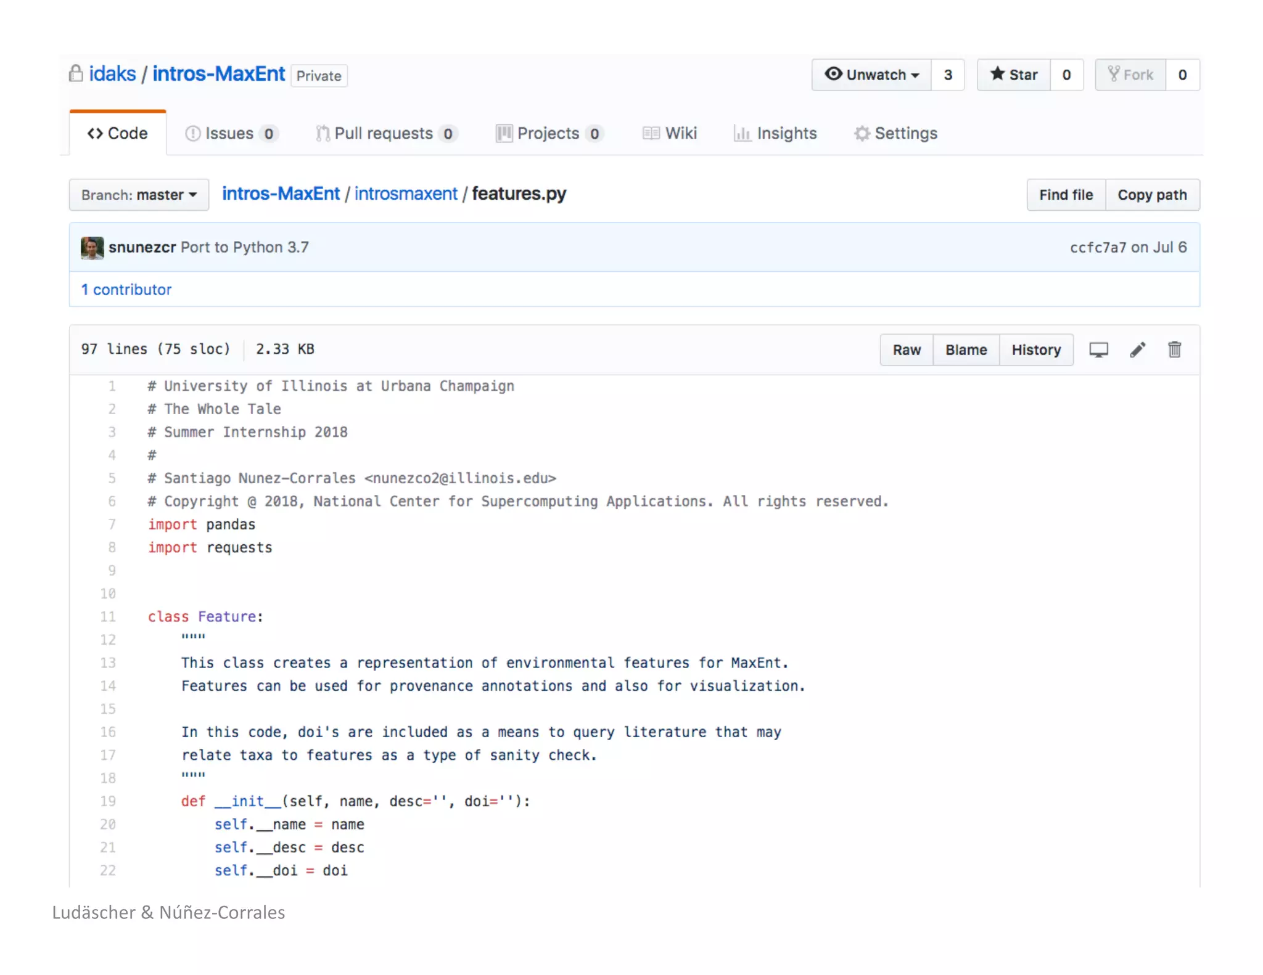Click the Copy path button
The width and height of the screenshot is (1263, 975).
tap(1151, 195)
